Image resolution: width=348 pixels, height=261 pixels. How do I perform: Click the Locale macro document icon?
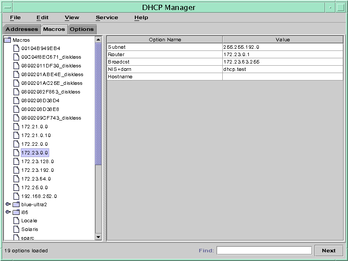(17, 221)
